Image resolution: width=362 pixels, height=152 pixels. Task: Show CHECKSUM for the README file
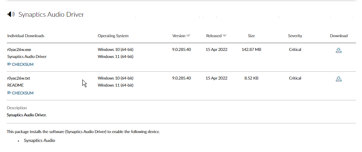20,93
